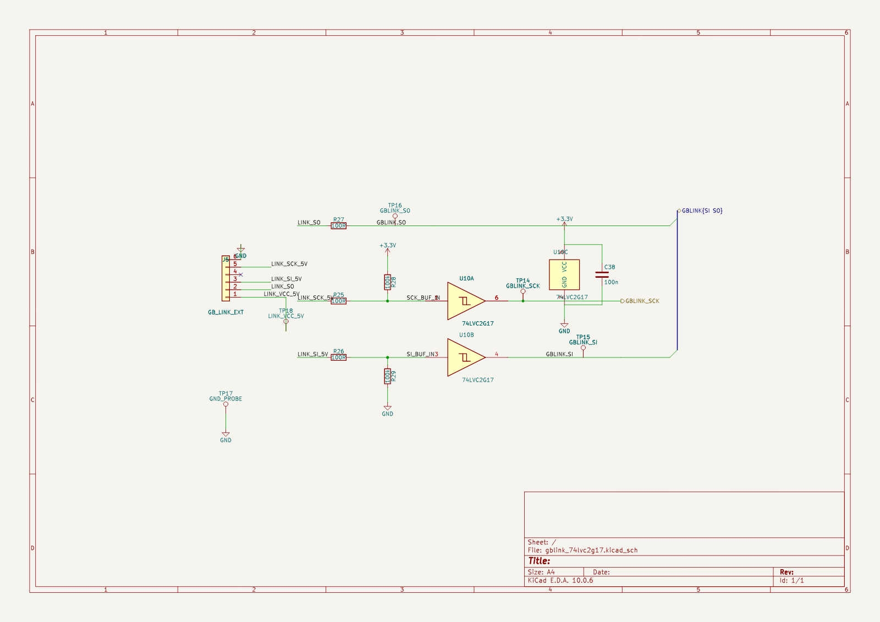Select connector J5 body
This screenshot has width=880, height=622.
pos(226,278)
